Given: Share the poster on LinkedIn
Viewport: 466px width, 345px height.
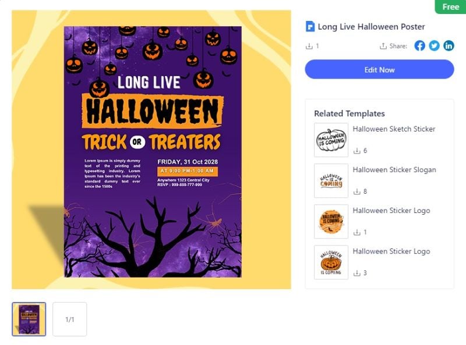Looking at the screenshot, I should [x=449, y=46].
